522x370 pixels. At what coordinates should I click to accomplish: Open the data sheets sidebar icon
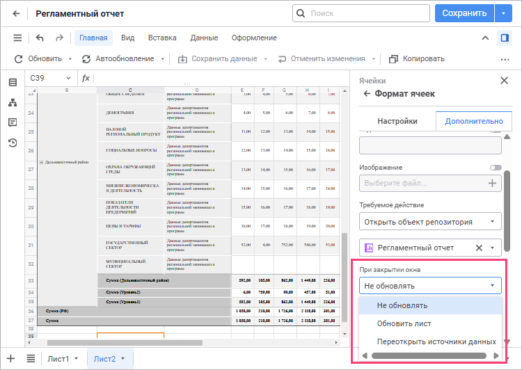pos(13,82)
